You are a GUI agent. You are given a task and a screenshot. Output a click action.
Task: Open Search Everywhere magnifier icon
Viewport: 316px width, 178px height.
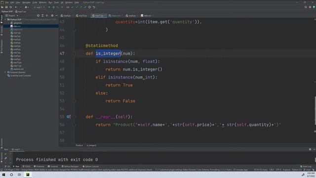[306, 7]
